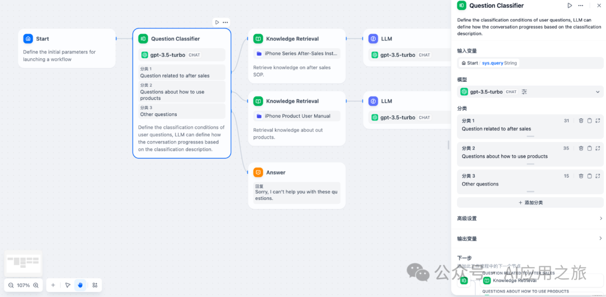
Task: Copy classification 2 text with copy icon
Action: click(589, 148)
